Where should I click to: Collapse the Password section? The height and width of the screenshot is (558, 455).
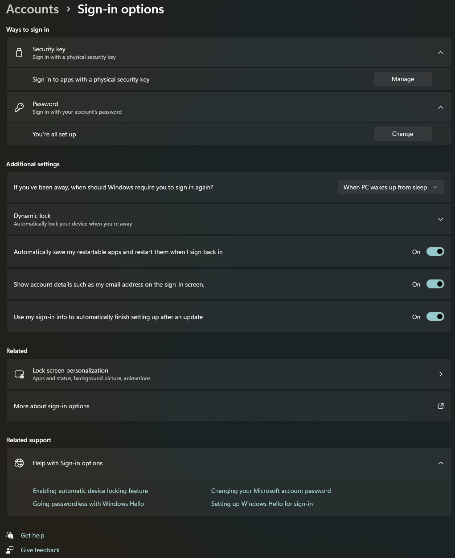[440, 107]
